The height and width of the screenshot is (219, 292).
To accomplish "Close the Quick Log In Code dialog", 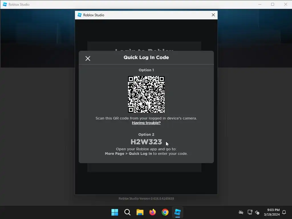I will click(88, 58).
